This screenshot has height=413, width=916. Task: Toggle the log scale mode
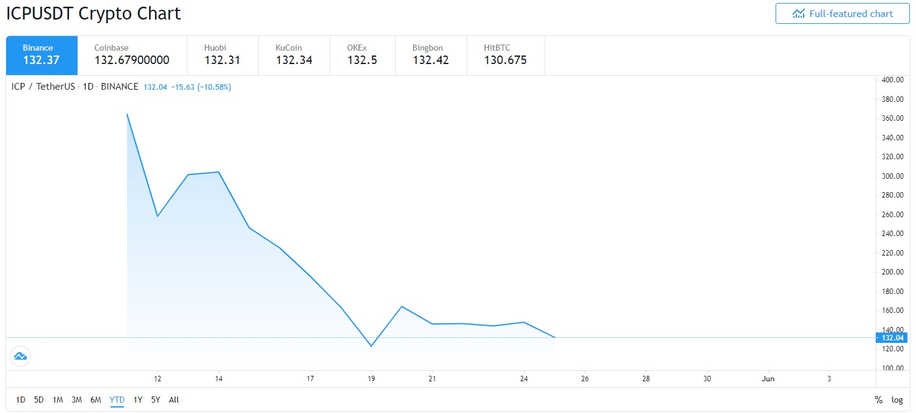pos(897,400)
